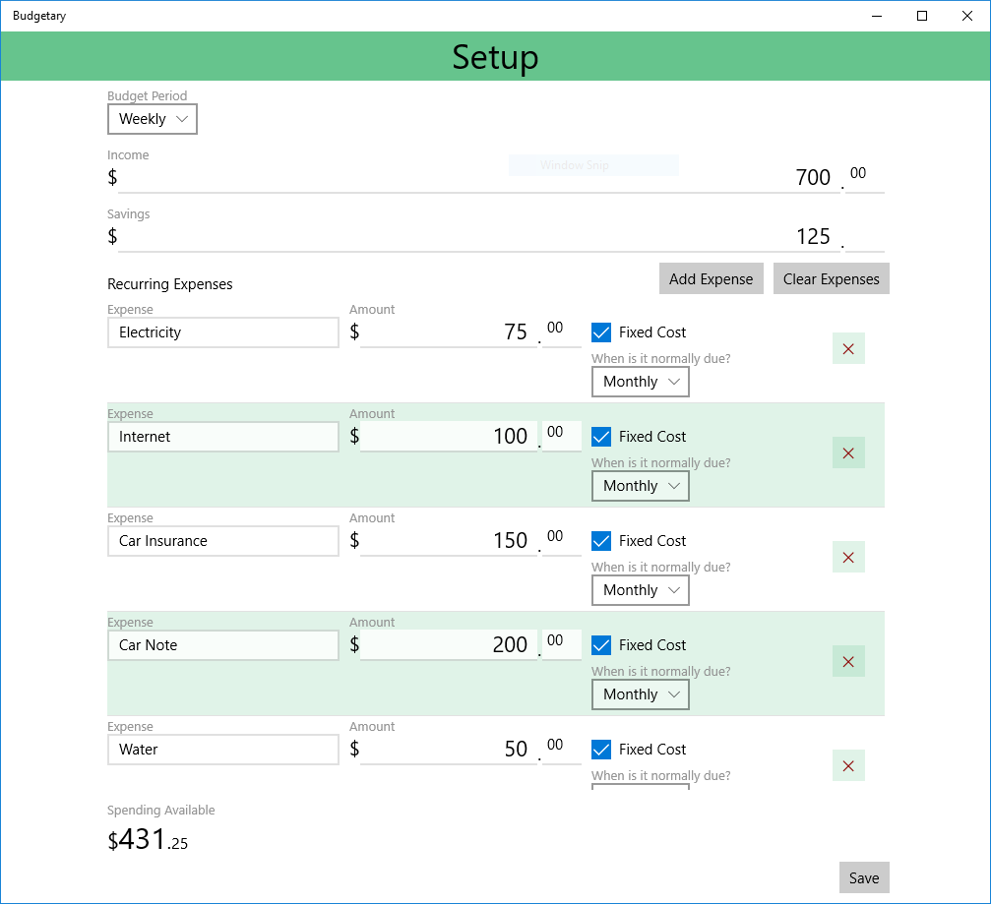Select the Income amount field
The image size is (991, 904).
(x=479, y=177)
